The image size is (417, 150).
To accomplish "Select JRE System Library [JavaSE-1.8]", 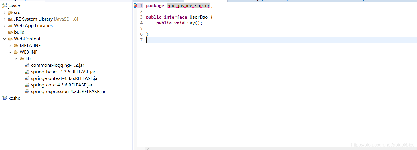I will click(46, 19).
